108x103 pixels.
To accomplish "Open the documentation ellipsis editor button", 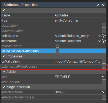I will click(104, 30).
